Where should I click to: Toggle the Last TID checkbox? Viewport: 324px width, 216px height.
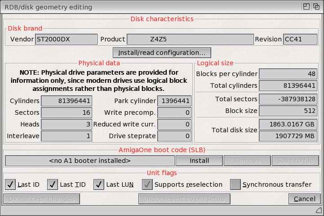click(x=53, y=184)
